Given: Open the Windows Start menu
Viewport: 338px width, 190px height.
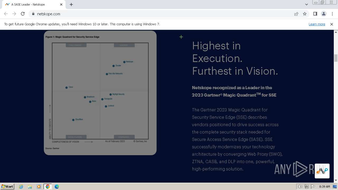Looking at the screenshot, I should (7, 186).
